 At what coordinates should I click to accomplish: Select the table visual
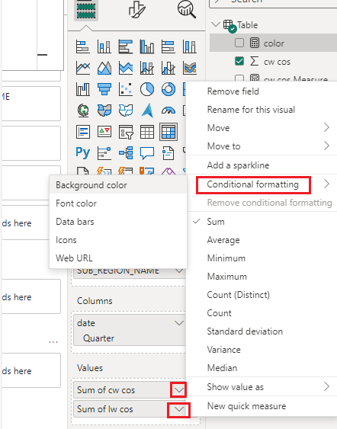click(x=147, y=132)
